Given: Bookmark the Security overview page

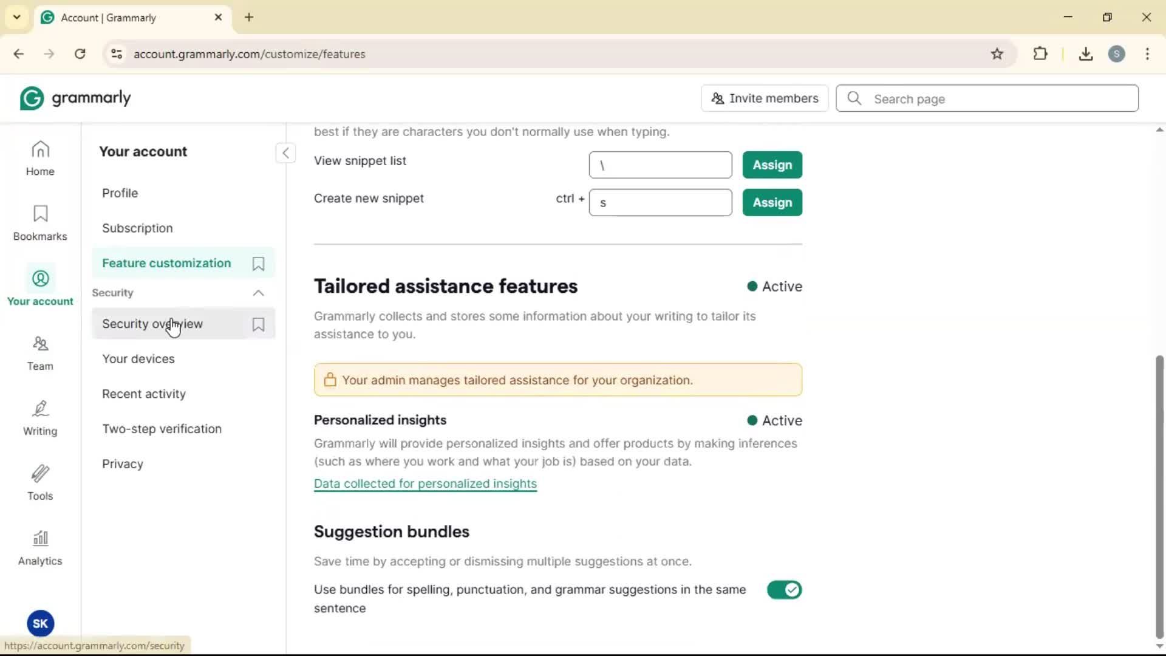Looking at the screenshot, I should [258, 324].
